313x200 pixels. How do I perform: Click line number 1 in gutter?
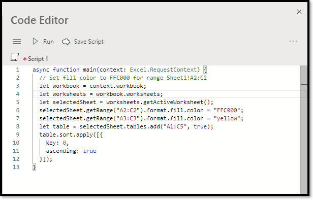coord(18,70)
